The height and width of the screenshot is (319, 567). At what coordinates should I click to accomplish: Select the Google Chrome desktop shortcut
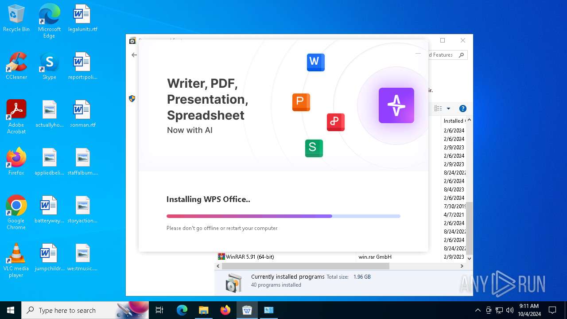[16, 213]
